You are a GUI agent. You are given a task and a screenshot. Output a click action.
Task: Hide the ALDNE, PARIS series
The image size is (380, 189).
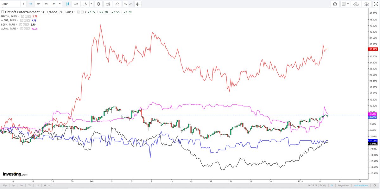click(x=22, y=20)
